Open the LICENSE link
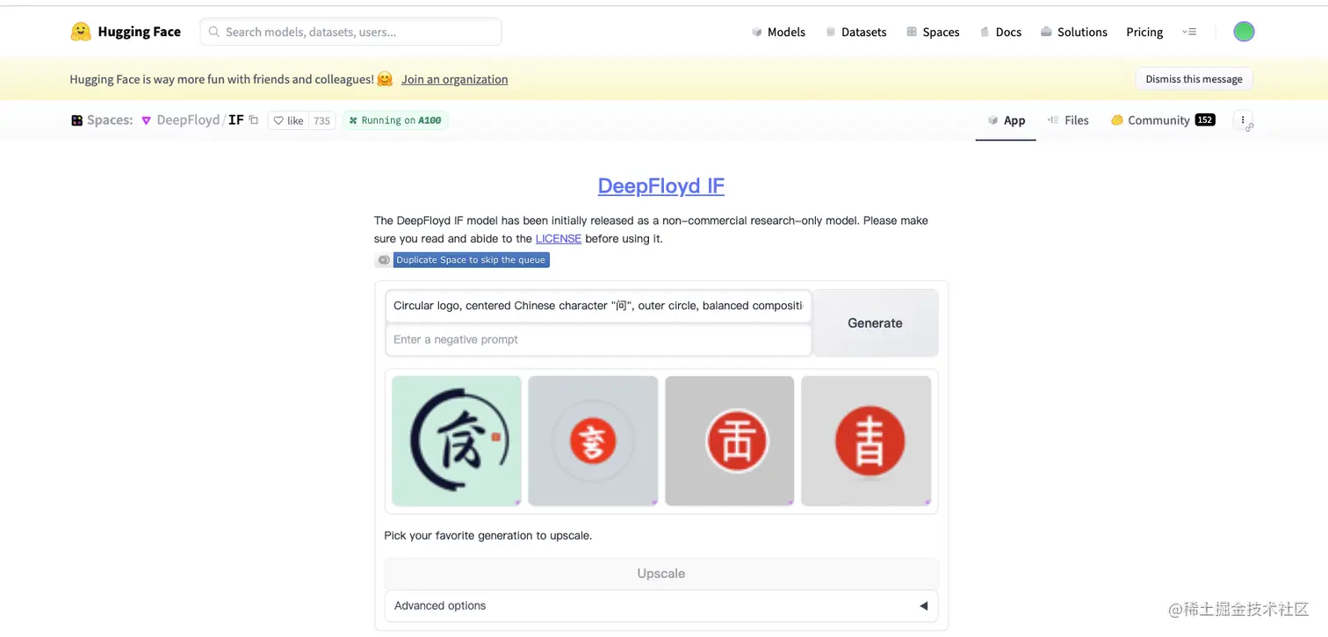 click(x=559, y=239)
